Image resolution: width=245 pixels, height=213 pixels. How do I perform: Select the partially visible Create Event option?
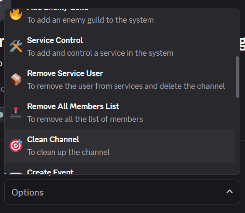click(120, 169)
